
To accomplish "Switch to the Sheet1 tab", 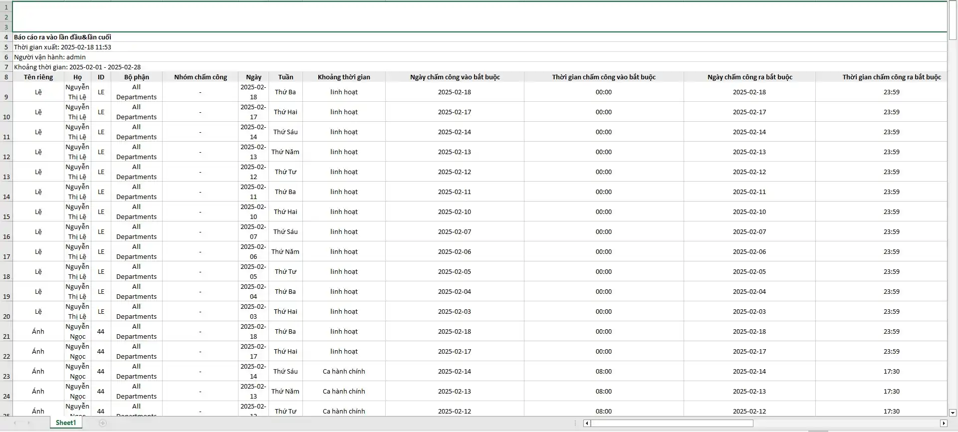I will pos(66,423).
